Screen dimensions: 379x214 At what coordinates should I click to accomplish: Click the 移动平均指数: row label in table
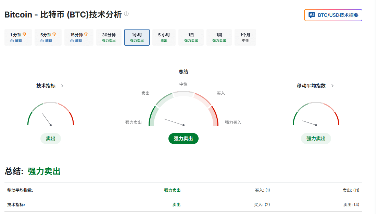20,190
